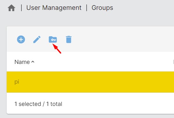Image resolution: width=174 pixels, height=118 pixels.
Task: Click the blue trash can in the toolbar
Action: 69,39
